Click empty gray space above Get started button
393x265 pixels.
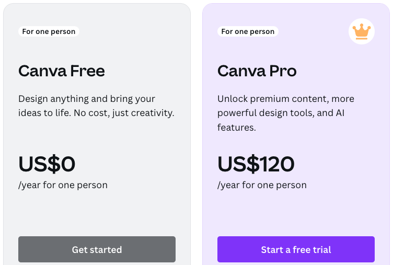click(97, 214)
